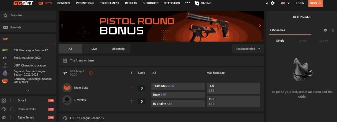Select the System bet tab
Image resolution: width=337 pixels, height=122 pixels.
(324, 41)
